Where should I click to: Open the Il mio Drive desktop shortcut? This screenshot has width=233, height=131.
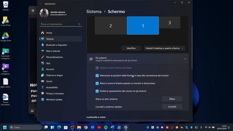pos(6,21)
